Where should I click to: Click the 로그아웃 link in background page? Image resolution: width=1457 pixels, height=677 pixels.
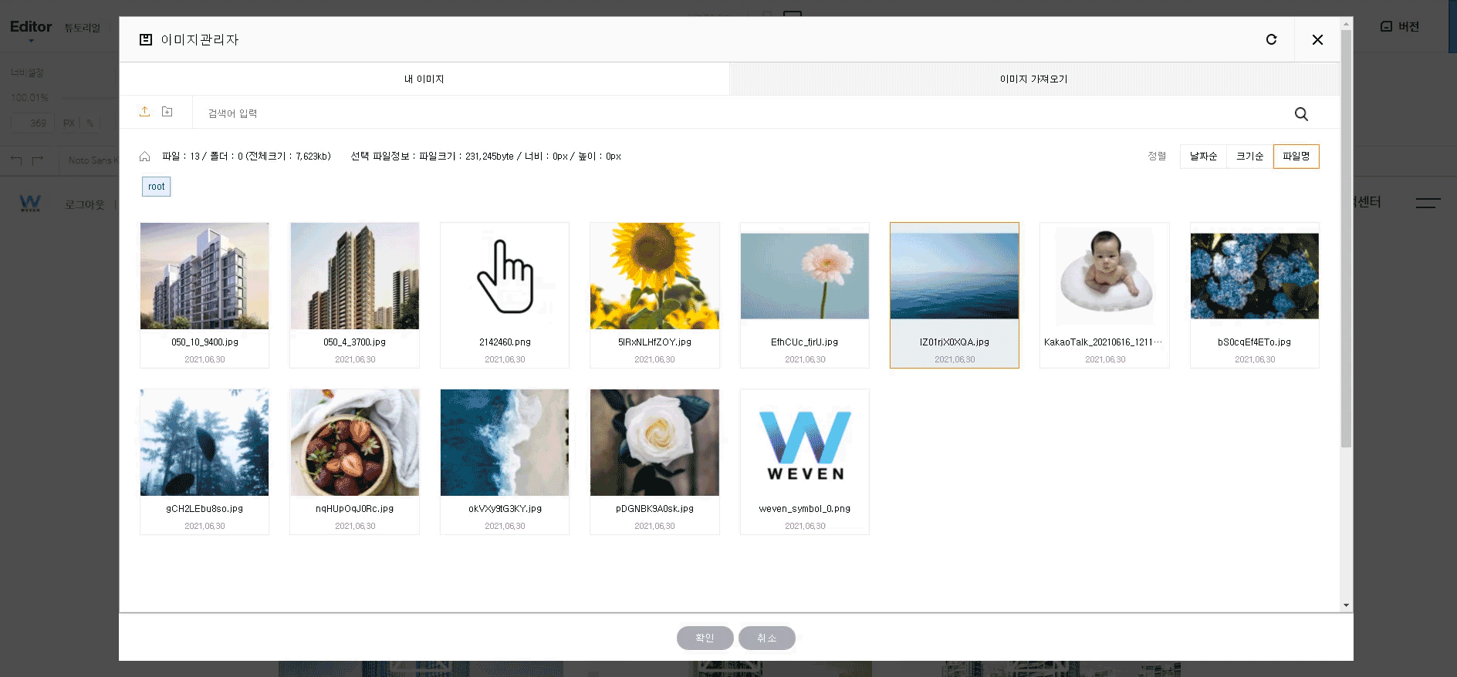pyautogui.click(x=84, y=204)
